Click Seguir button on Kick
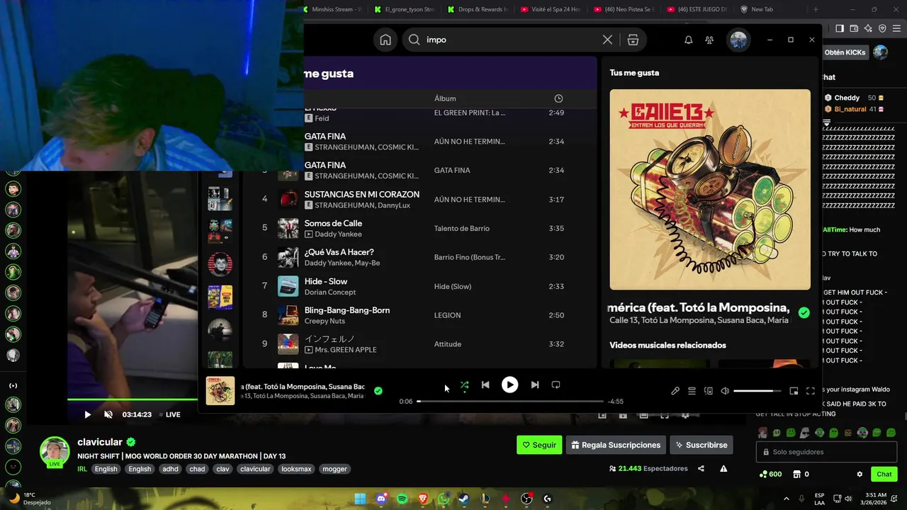Screen dimensions: 907x510 [x=539, y=445]
